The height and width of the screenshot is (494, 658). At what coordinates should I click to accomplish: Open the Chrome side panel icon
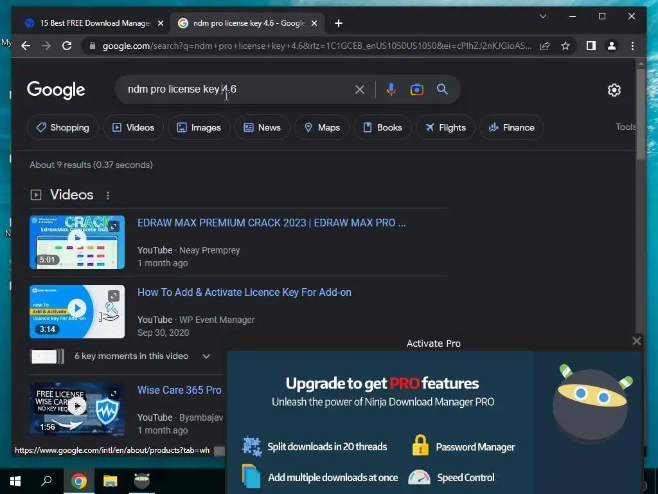[591, 46]
